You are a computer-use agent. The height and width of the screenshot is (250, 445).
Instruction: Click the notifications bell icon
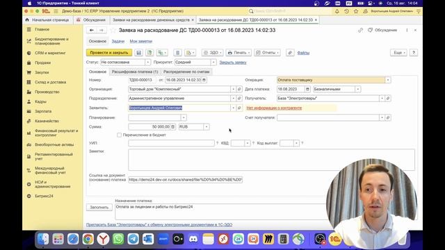337,11
